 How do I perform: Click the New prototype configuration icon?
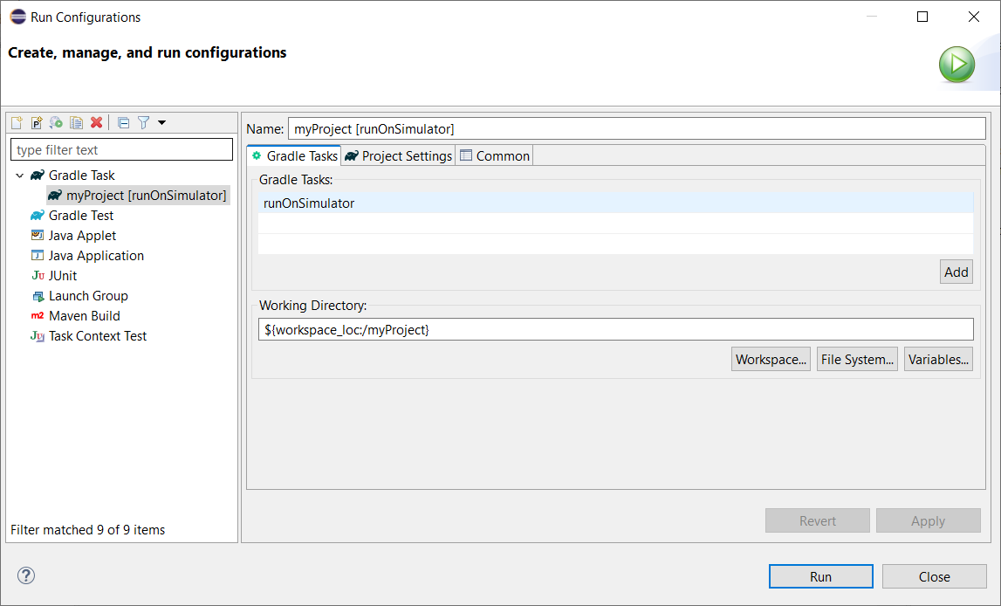37,123
